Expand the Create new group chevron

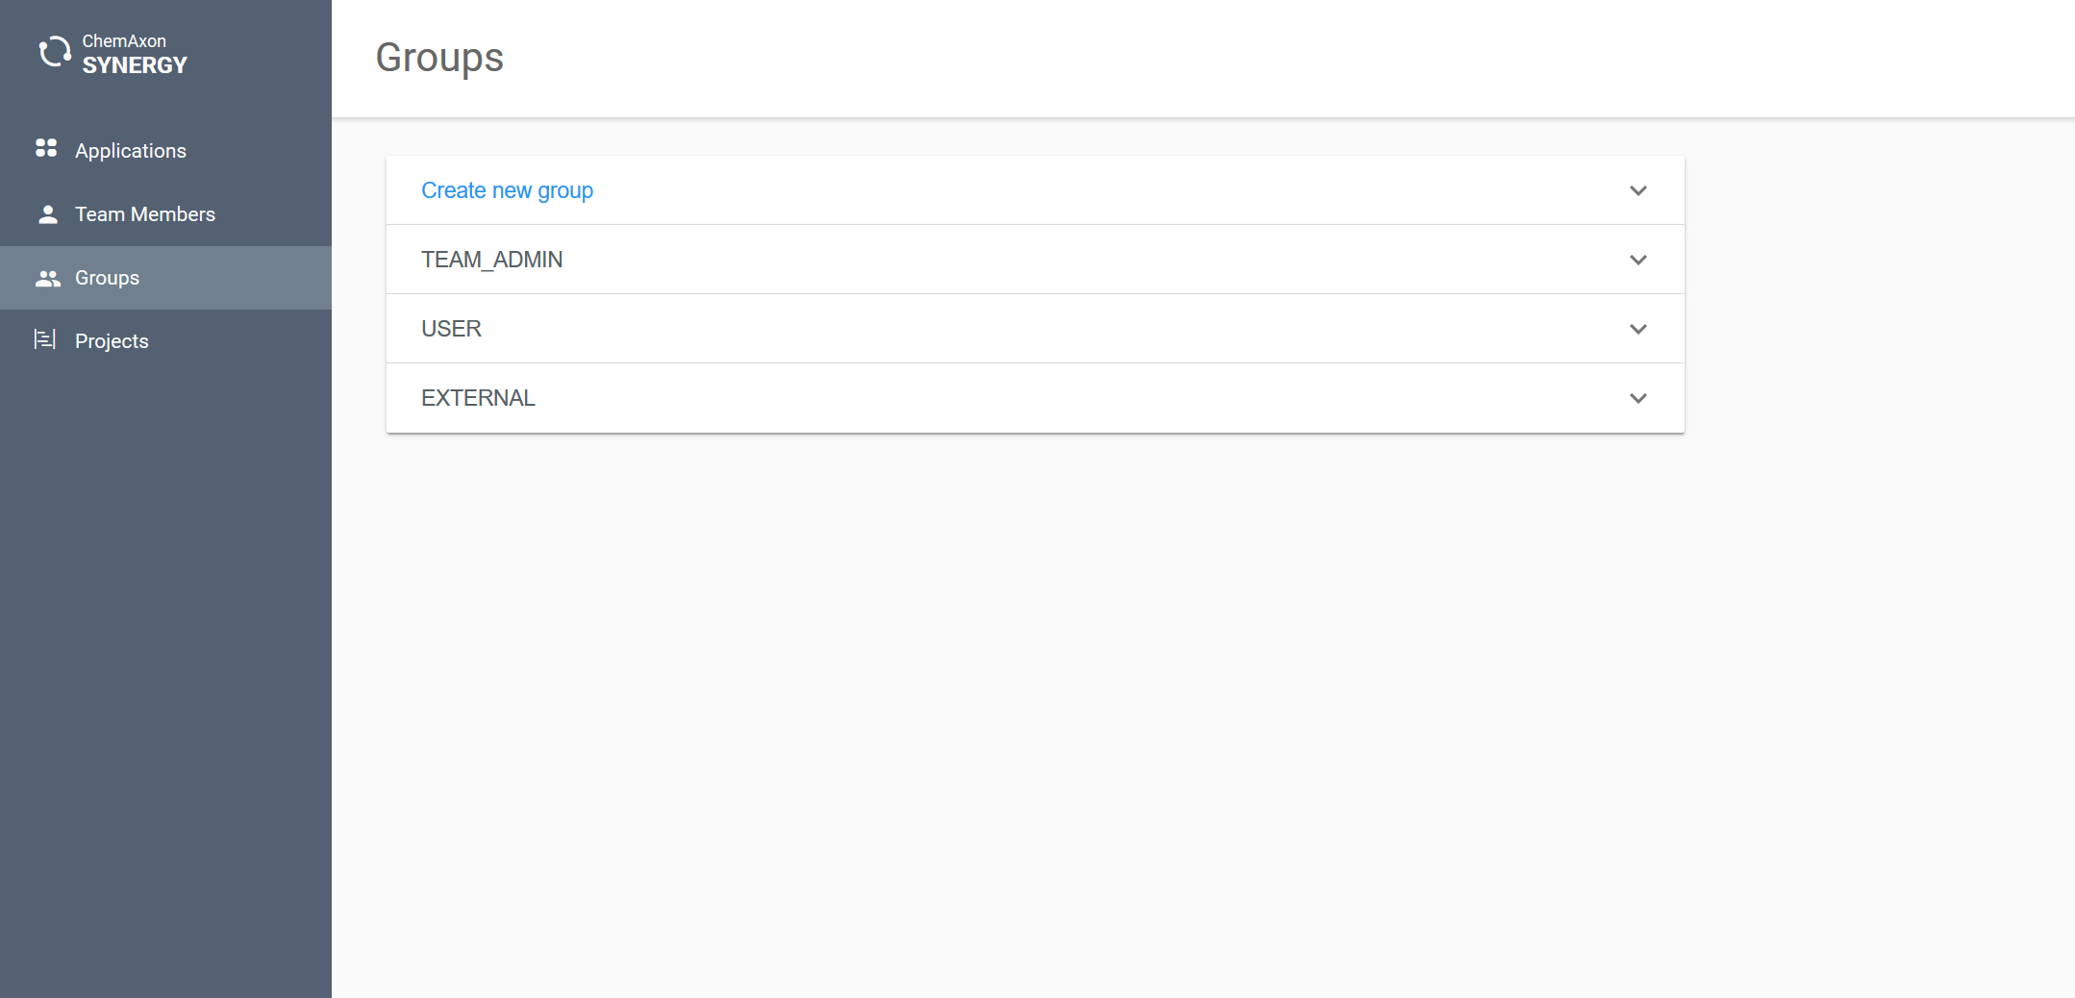point(1638,190)
